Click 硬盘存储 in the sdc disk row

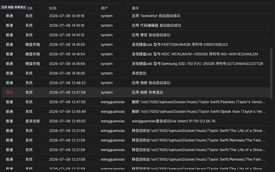[33, 54]
